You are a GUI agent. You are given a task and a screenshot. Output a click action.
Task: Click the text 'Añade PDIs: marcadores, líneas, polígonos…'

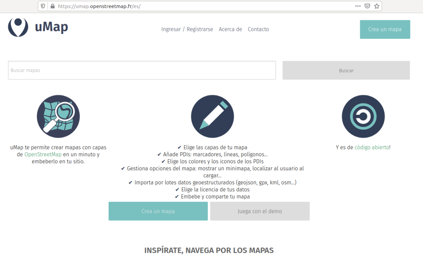click(x=215, y=155)
